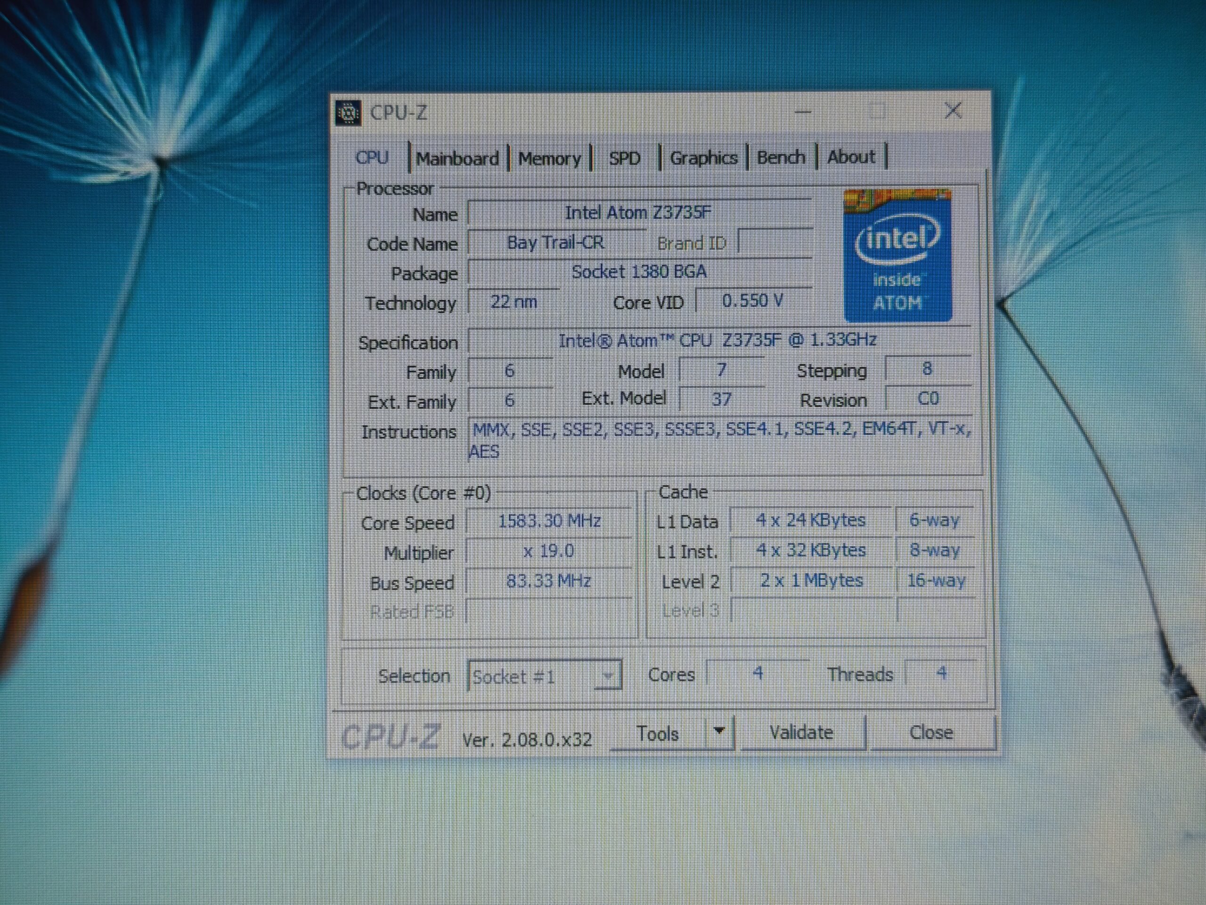Click the Tools button
The image size is (1206, 905).
pyautogui.click(x=658, y=733)
